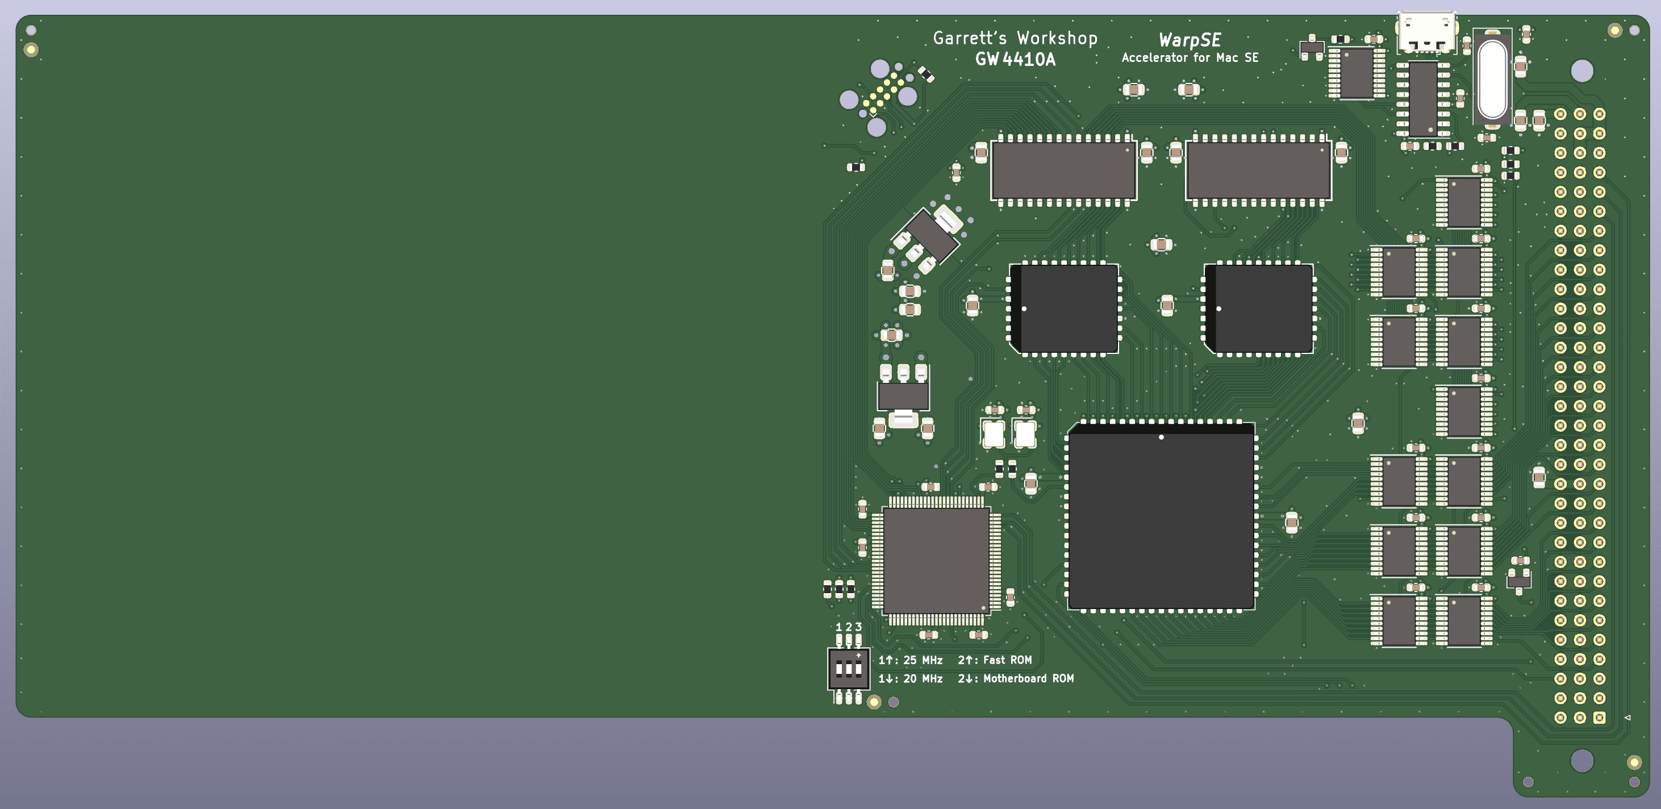Click the large mounting hole at top right
The width and height of the screenshot is (1661, 809).
click(x=1581, y=71)
